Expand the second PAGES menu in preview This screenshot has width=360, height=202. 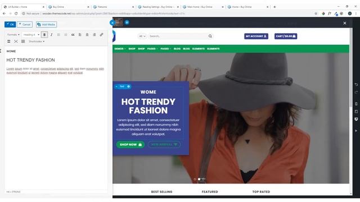[x=165, y=49]
